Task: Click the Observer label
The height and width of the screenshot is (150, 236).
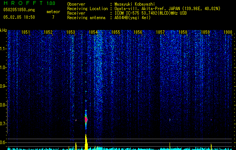Action: [76, 4]
